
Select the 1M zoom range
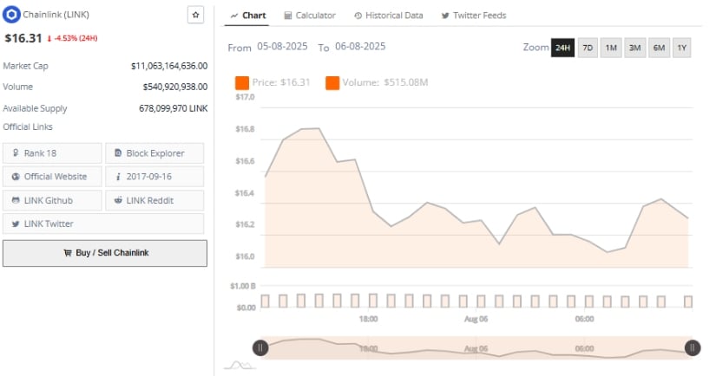tap(611, 48)
